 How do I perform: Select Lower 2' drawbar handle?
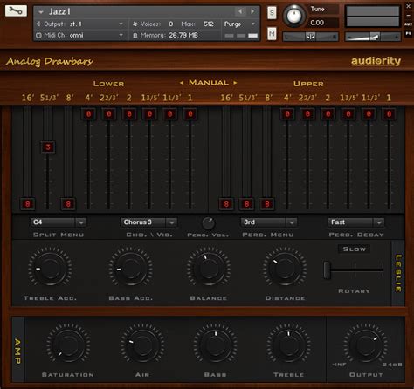[x=129, y=113]
